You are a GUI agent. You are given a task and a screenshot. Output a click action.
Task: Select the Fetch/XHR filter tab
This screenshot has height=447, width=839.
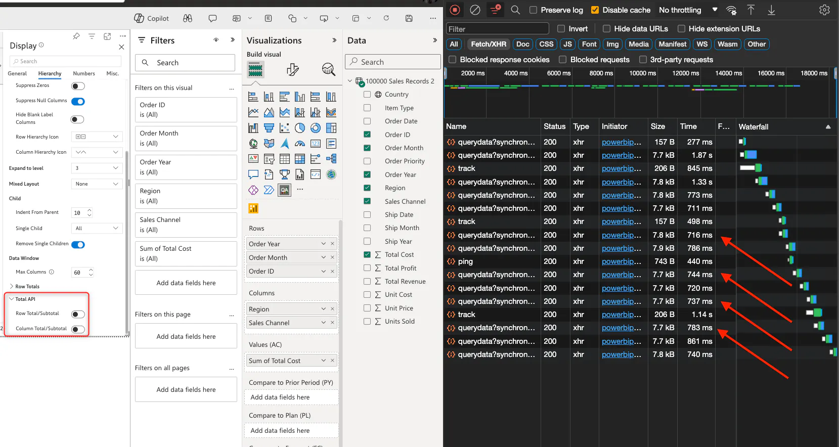(x=489, y=44)
